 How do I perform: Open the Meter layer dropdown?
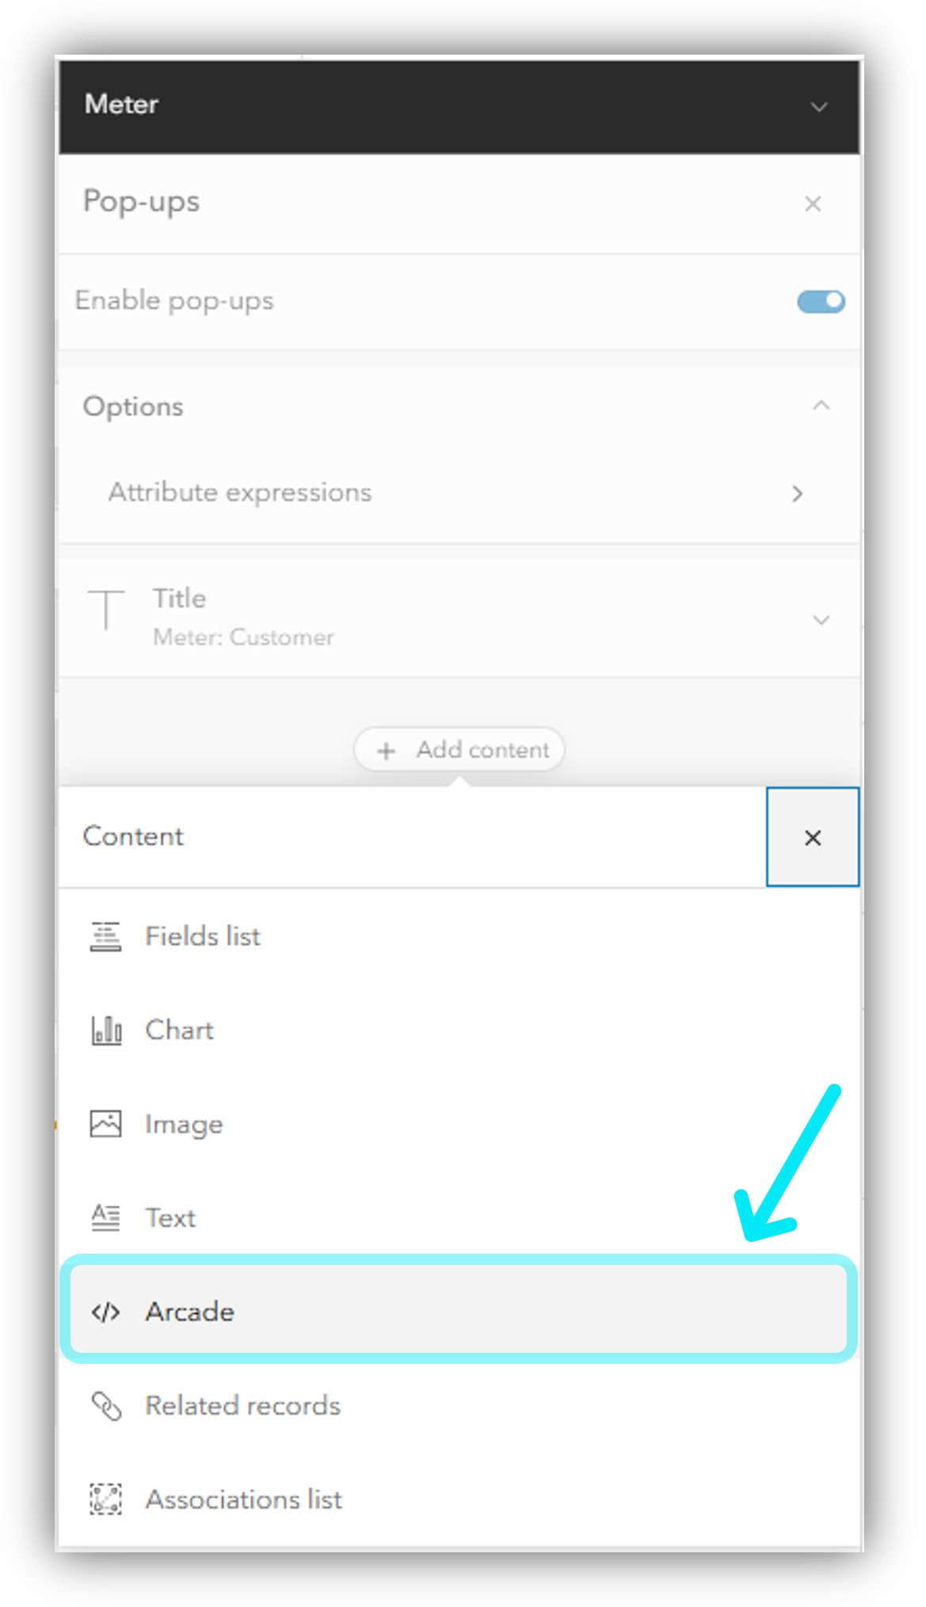pyautogui.click(x=818, y=105)
